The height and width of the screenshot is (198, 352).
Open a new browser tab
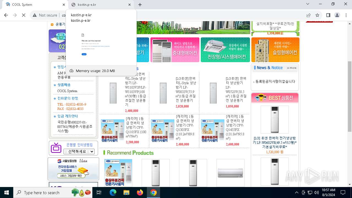click(x=140, y=5)
